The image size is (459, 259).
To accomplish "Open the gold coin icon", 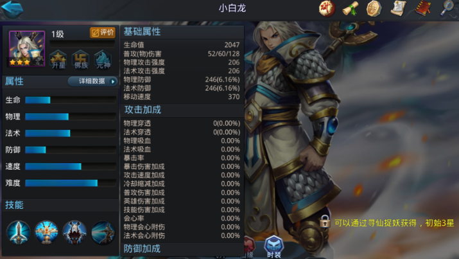I will 374,8.
